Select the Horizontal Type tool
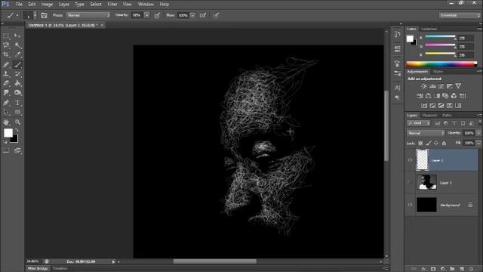Screen dimensions: 483x272 click(x=17, y=103)
